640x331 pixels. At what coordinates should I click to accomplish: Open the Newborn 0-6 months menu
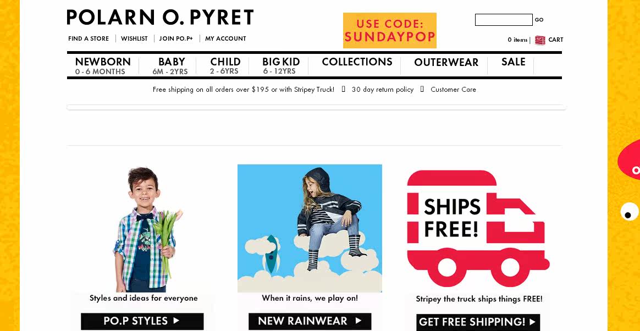(x=103, y=66)
